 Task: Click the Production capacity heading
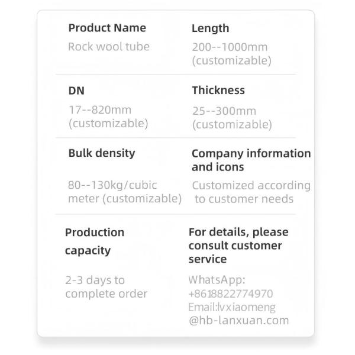point(95,241)
